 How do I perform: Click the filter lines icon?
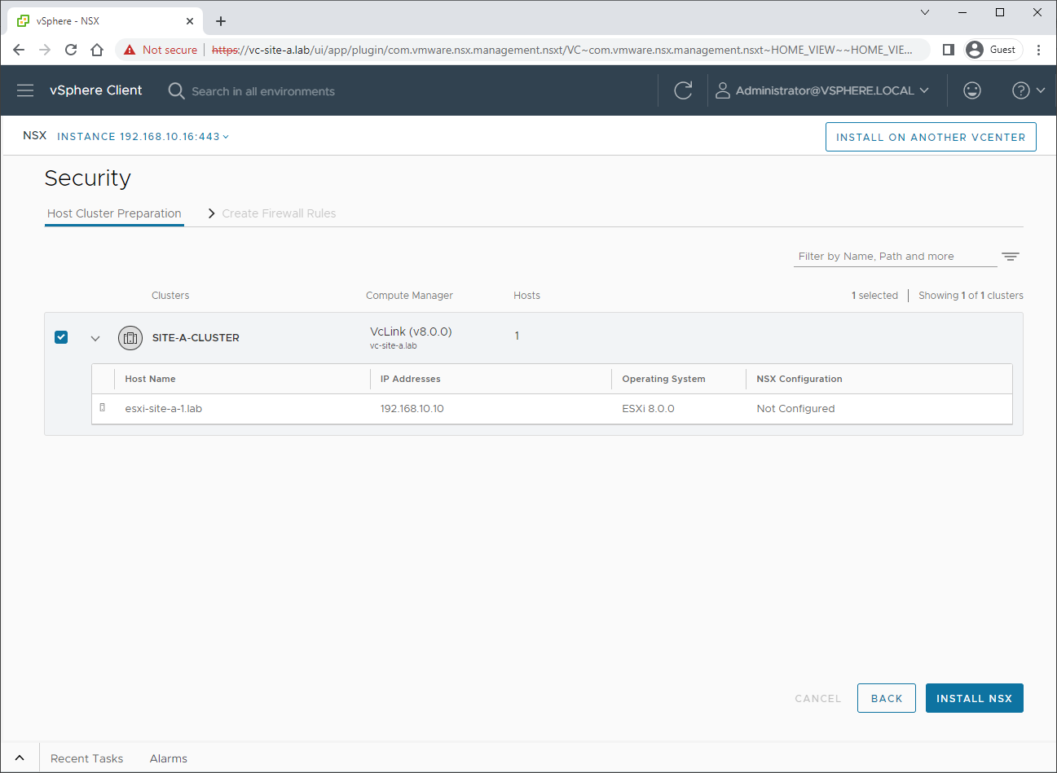pyautogui.click(x=1011, y=257)
